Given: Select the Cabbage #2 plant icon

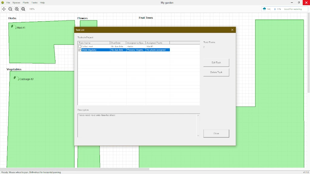Looking at the screenshot, I should click(x=15, y=78).
